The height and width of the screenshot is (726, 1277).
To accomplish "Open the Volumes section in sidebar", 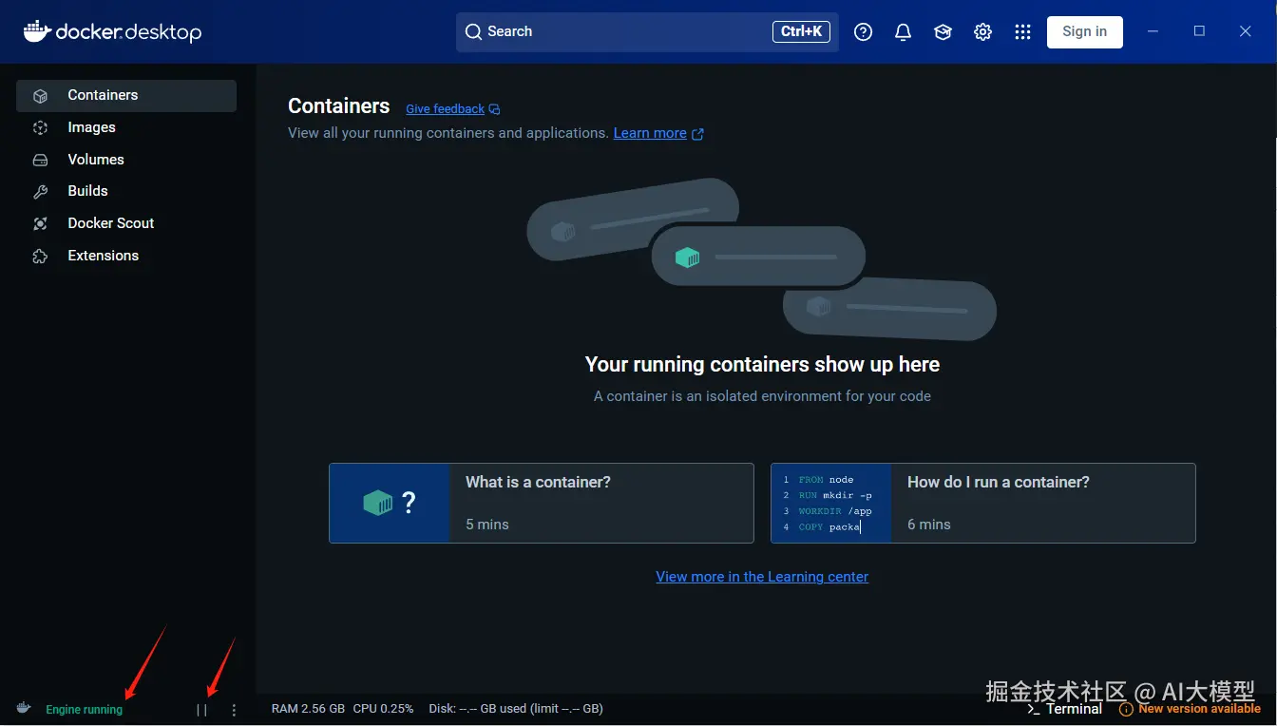I will [x=126, y=160].
